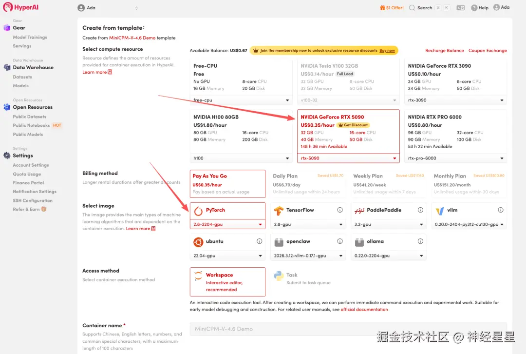526x354 pixels.
Task: Open PyTorch version 2.8-2204-gpu dropdown
Action: pos(227,224)
